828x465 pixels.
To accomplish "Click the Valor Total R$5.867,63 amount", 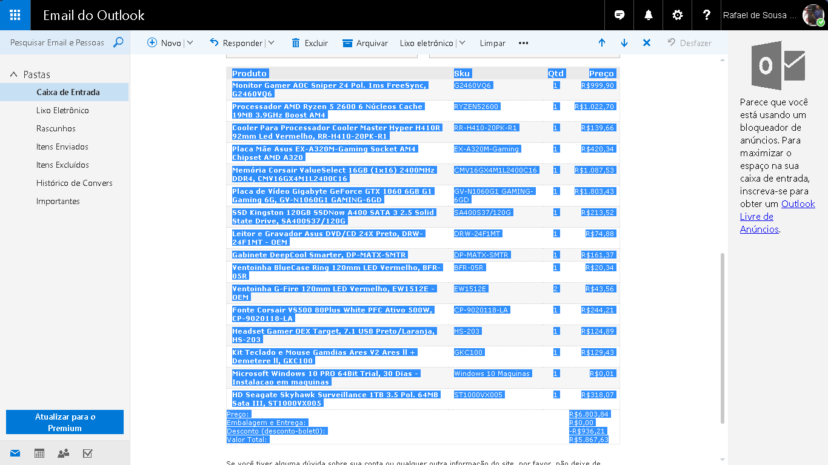I will 589,440.
